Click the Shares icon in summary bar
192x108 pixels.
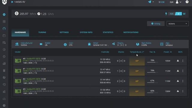(x=113, y=44)
